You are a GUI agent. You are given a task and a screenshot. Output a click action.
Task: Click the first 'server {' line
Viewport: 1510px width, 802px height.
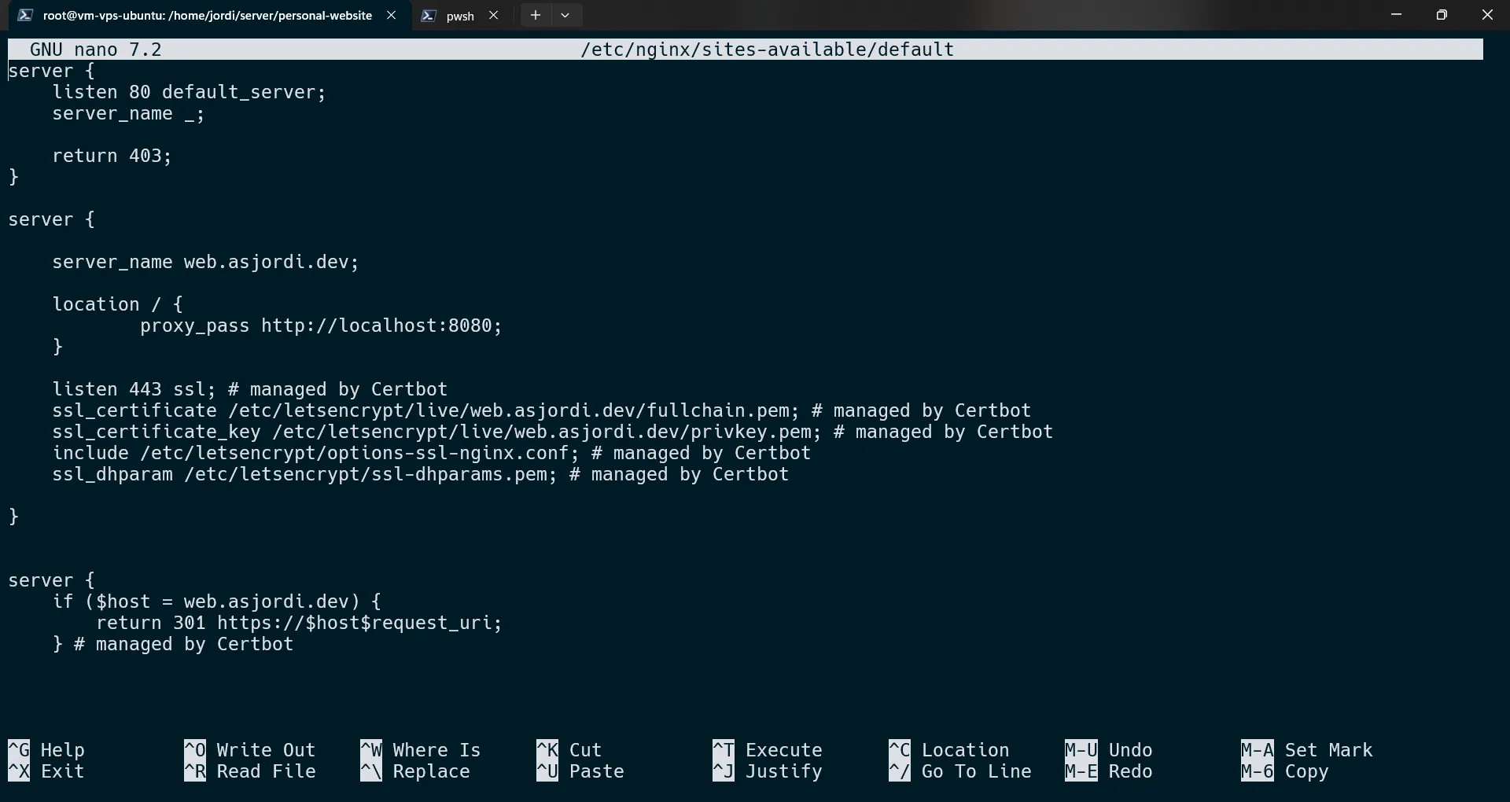coord(51,71)
